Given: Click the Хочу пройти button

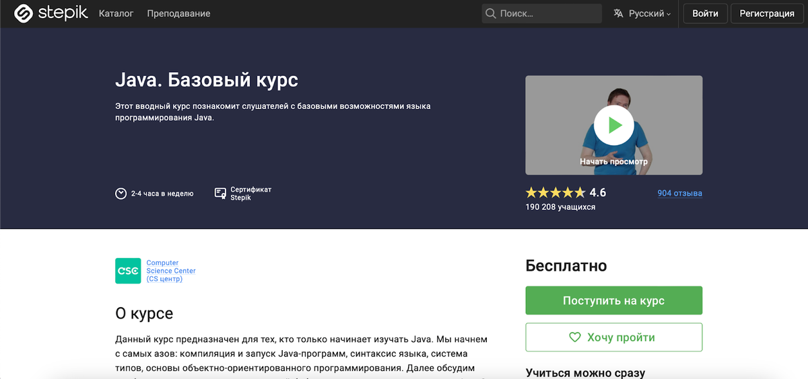Looking at the screenshot, I should point(613,337).
